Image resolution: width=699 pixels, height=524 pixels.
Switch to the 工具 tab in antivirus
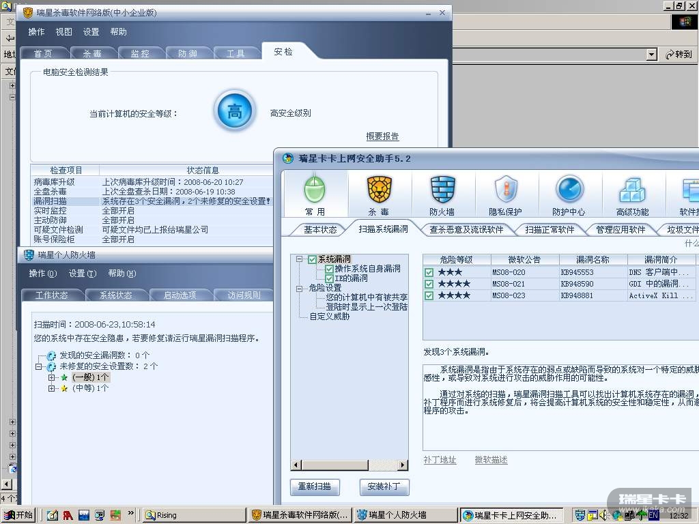(x=236, y=53)
